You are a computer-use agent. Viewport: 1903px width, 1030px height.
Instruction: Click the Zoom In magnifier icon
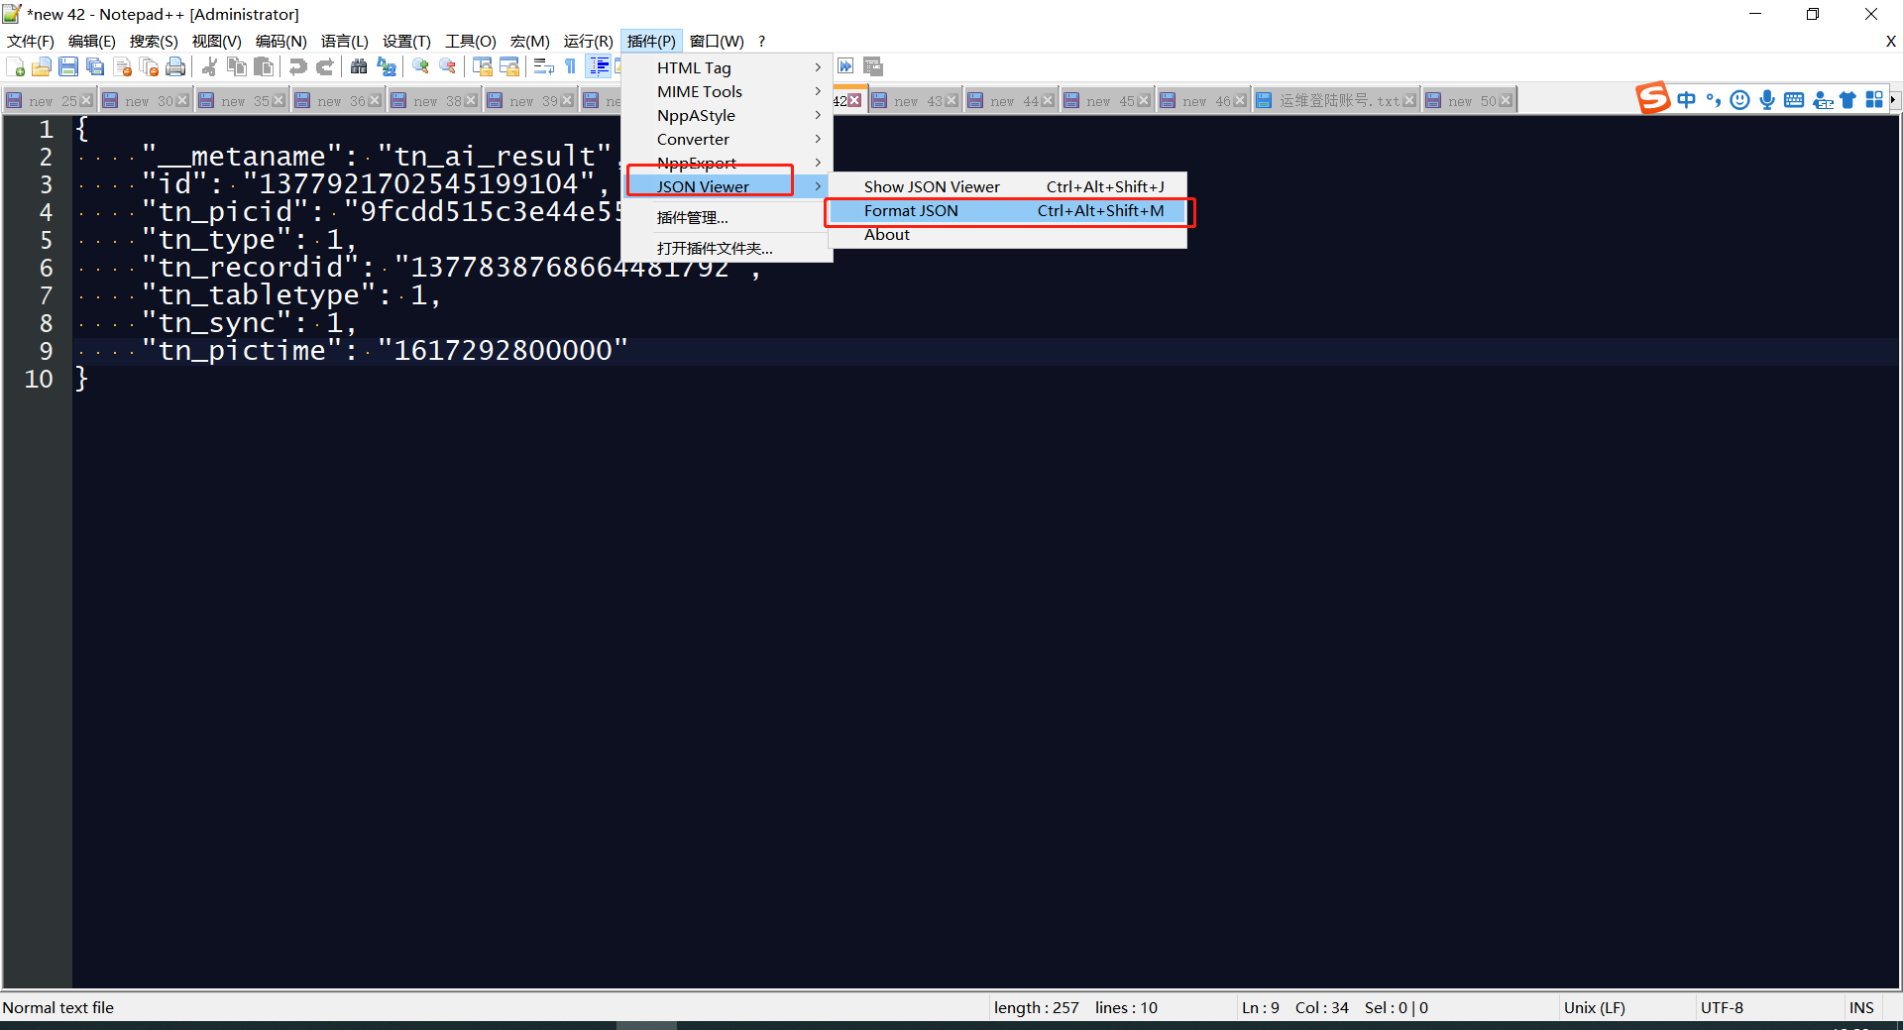[x=420, y=66]
